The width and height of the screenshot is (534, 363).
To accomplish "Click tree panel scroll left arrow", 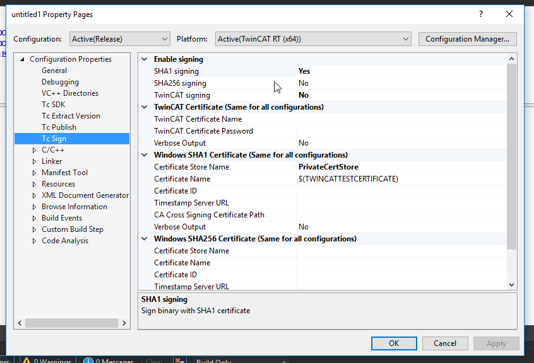I will click(20, 323).
